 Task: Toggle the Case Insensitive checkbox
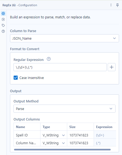tap(16, 78)
